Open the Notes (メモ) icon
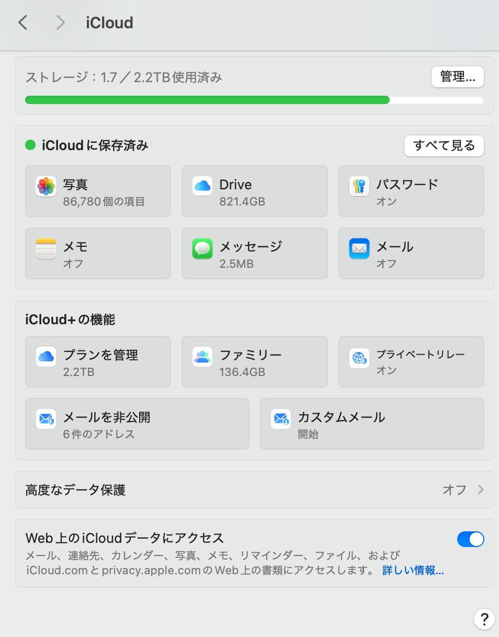The width and height of the screenshot is (499, 637). click(x=46, y=248)
